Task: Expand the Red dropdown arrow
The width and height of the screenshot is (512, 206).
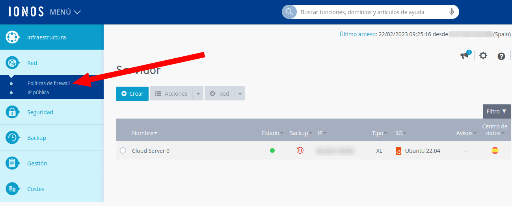Action: (x=240, y=94)
